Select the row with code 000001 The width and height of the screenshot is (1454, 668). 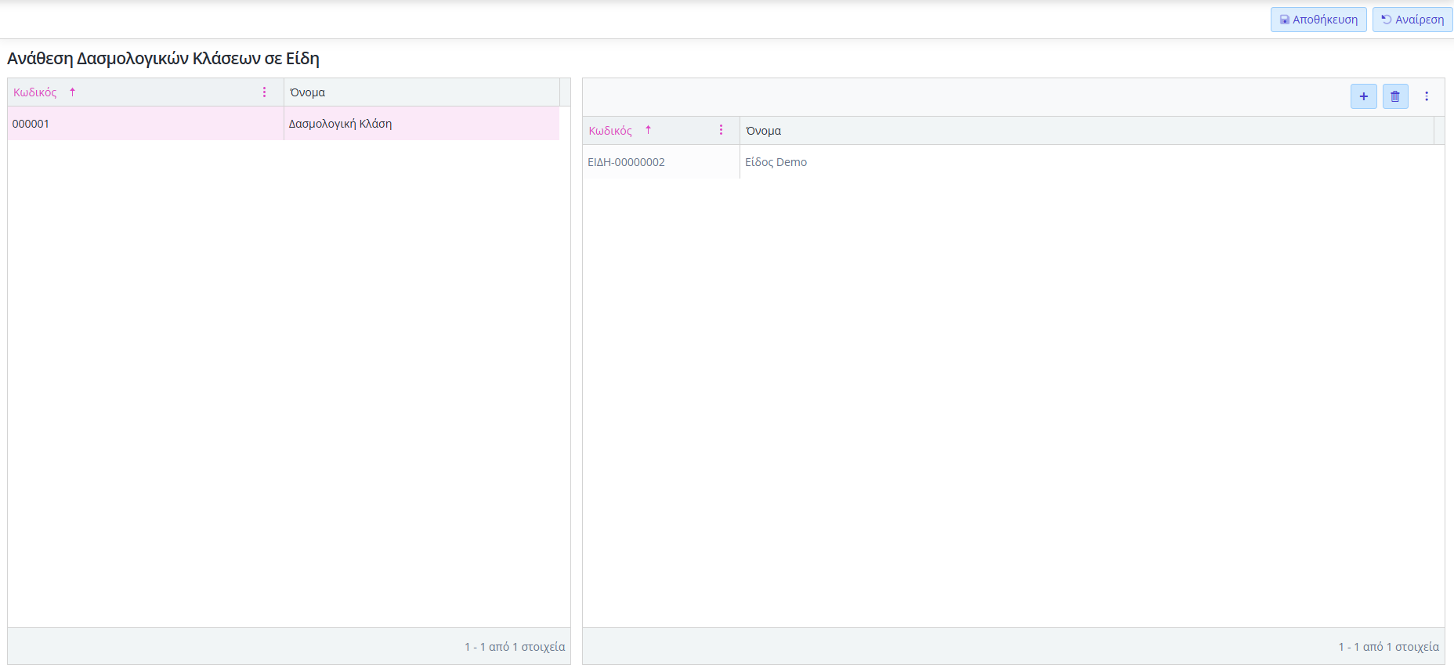(x=31, y=124)
